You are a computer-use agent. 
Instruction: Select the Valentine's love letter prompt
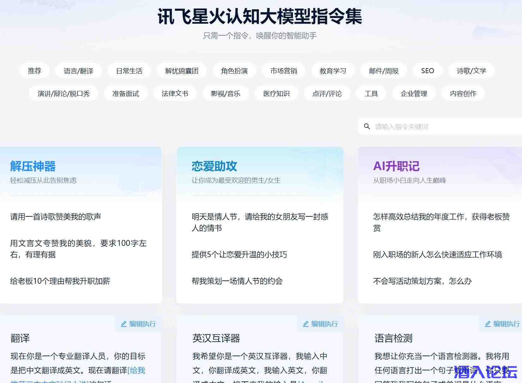point(260,222)
